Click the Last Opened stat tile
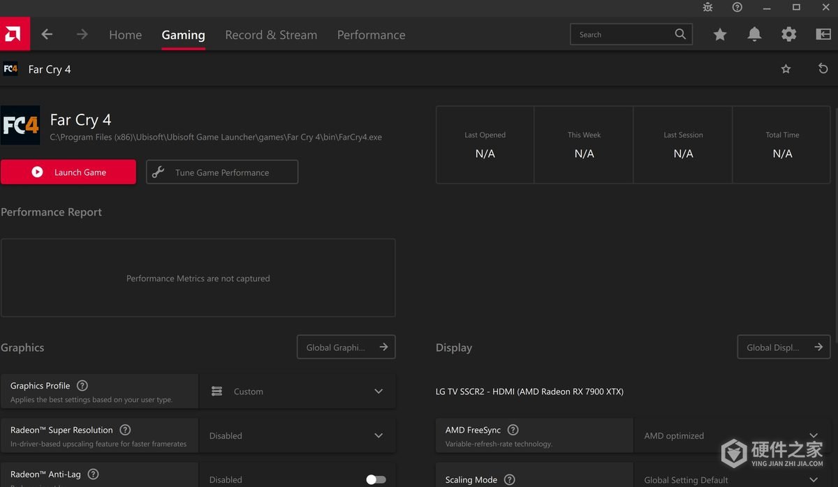Image resolution: width=838 pixels, height=487 pixels. (485, 144)
